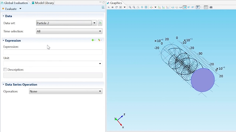Screen dimensions: 236x132
Task: Take an Image Snapshot with the camera icon
Action: tap(211, 7)
